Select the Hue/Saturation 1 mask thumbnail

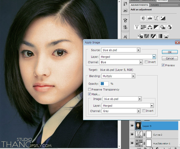click(149, 143)
